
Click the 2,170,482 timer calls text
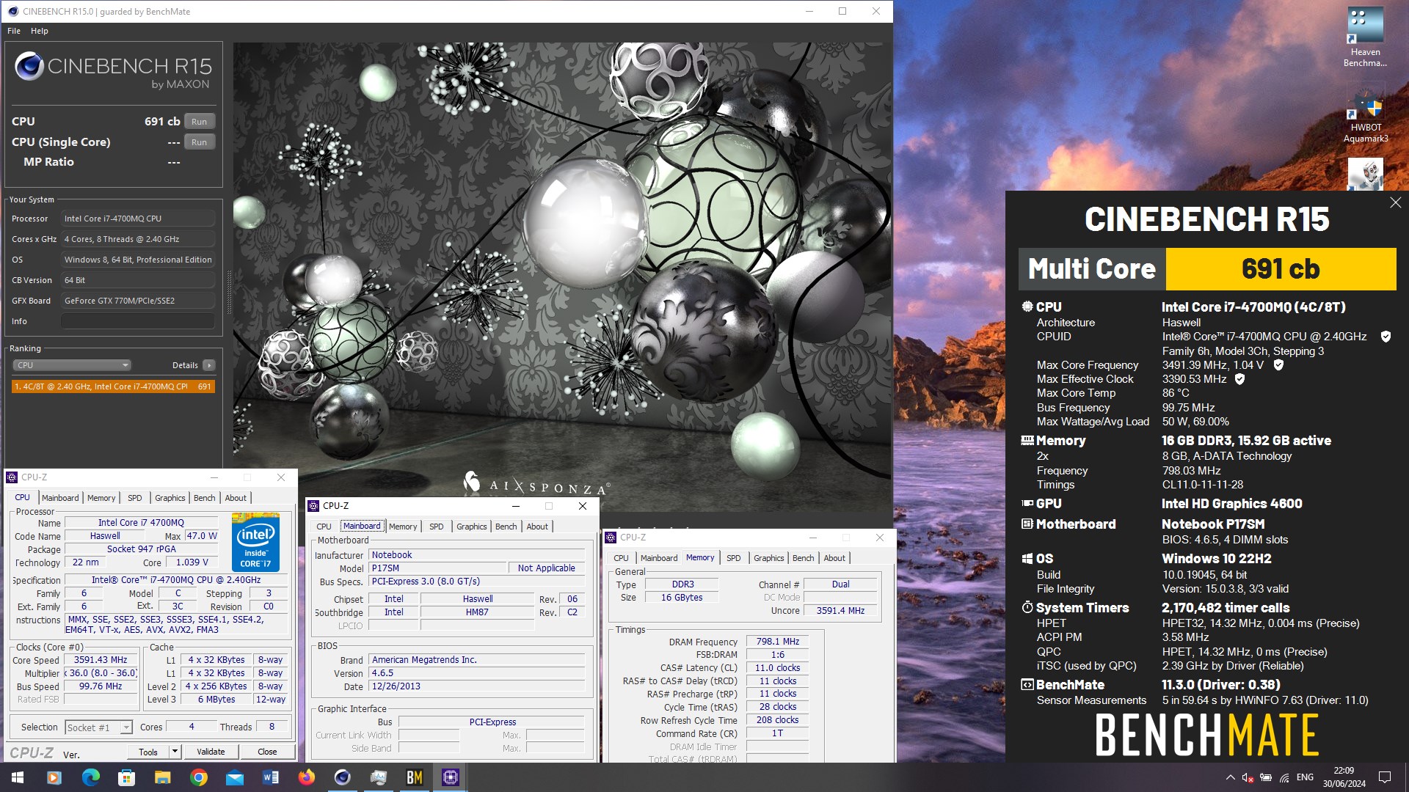pos(1226,607)
